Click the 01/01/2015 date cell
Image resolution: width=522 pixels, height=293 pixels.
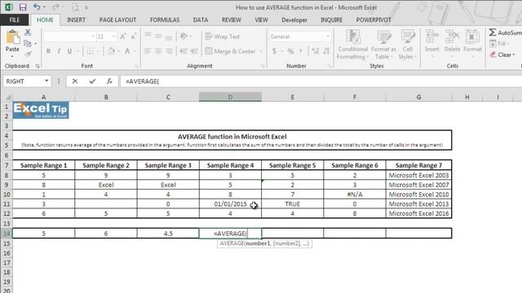click(230, 204)
